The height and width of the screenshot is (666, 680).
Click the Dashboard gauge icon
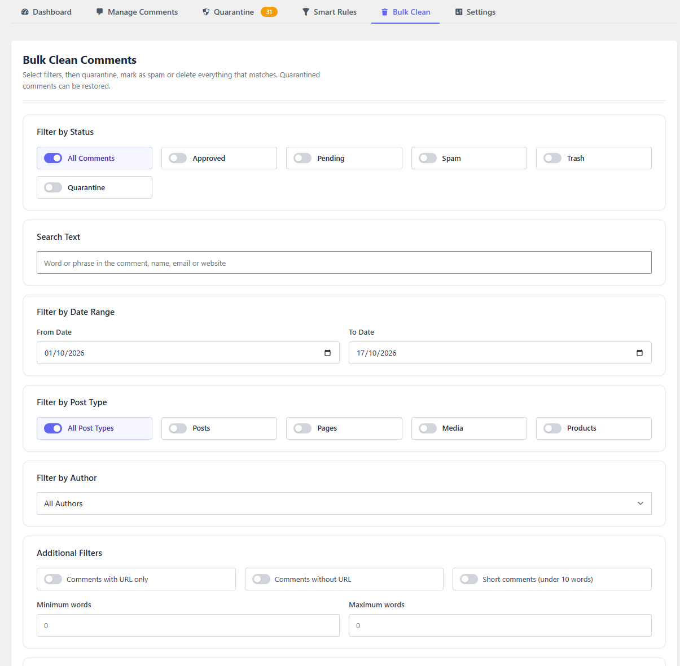(x=25, y=12)
